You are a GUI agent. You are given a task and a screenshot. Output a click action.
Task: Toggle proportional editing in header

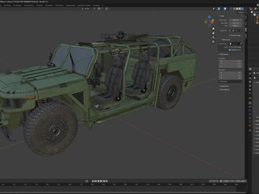106,9
